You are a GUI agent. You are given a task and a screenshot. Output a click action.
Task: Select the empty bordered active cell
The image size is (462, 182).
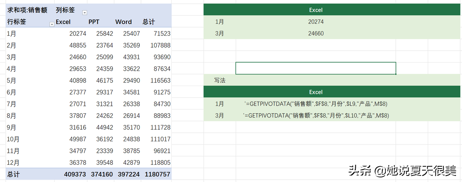coord(316,68)
